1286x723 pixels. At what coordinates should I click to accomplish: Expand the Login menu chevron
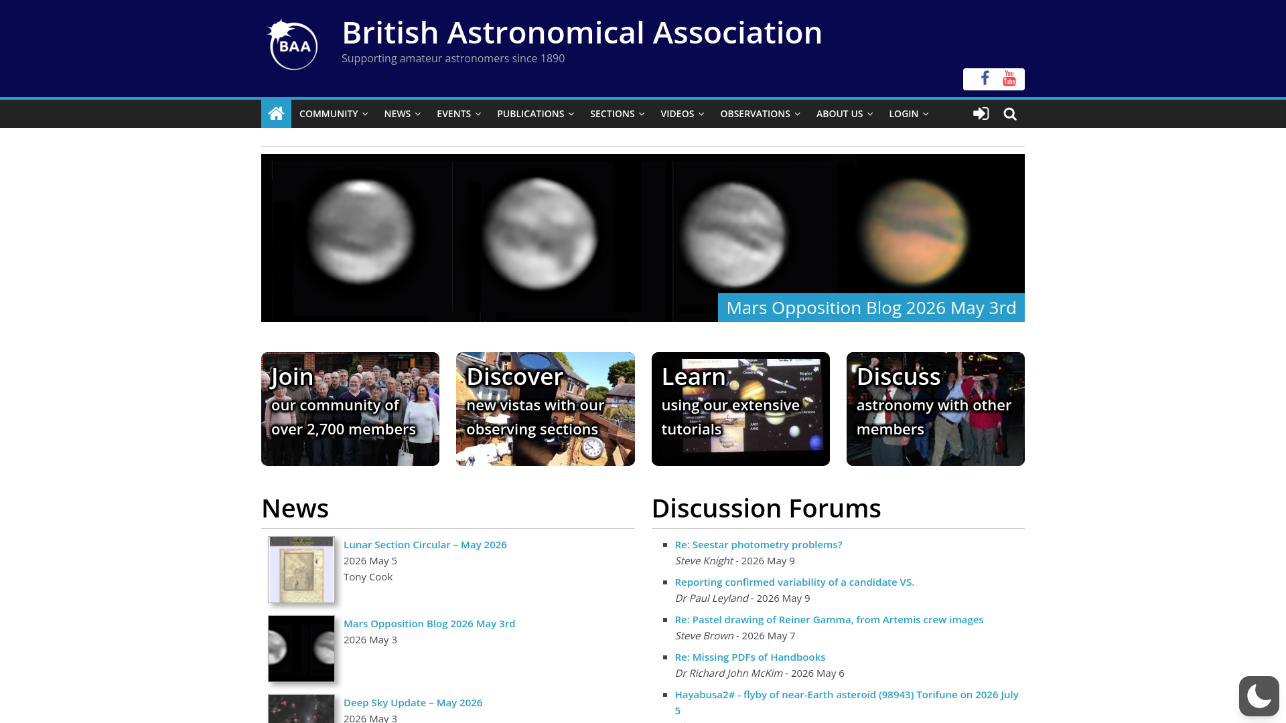[926, 114]
